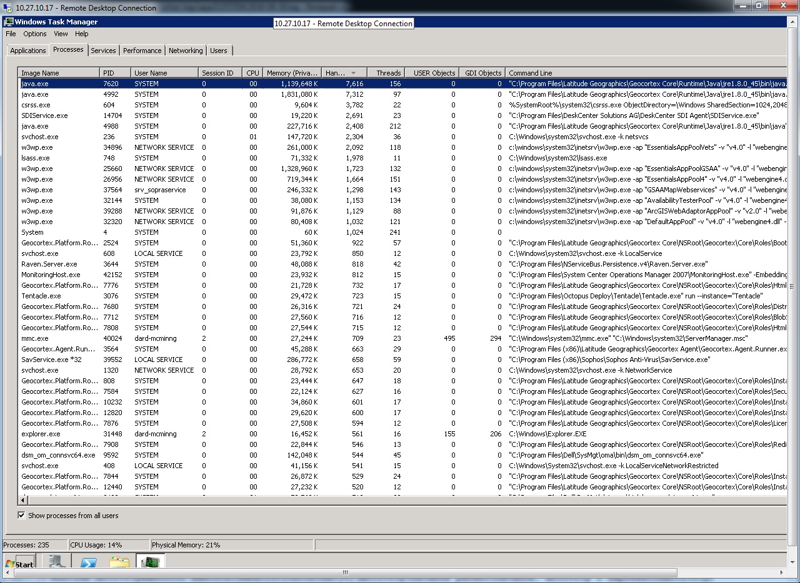
Task: Select w3wp.exe run by srv_sopraservice
Action: [402, 190]
